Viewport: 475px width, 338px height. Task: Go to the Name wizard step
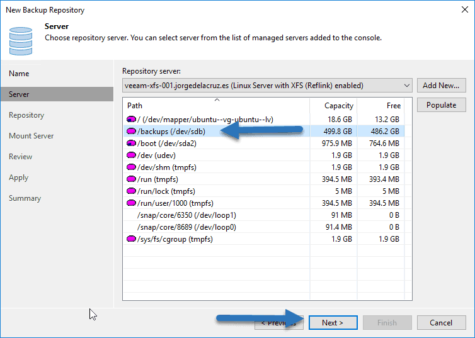19,74
